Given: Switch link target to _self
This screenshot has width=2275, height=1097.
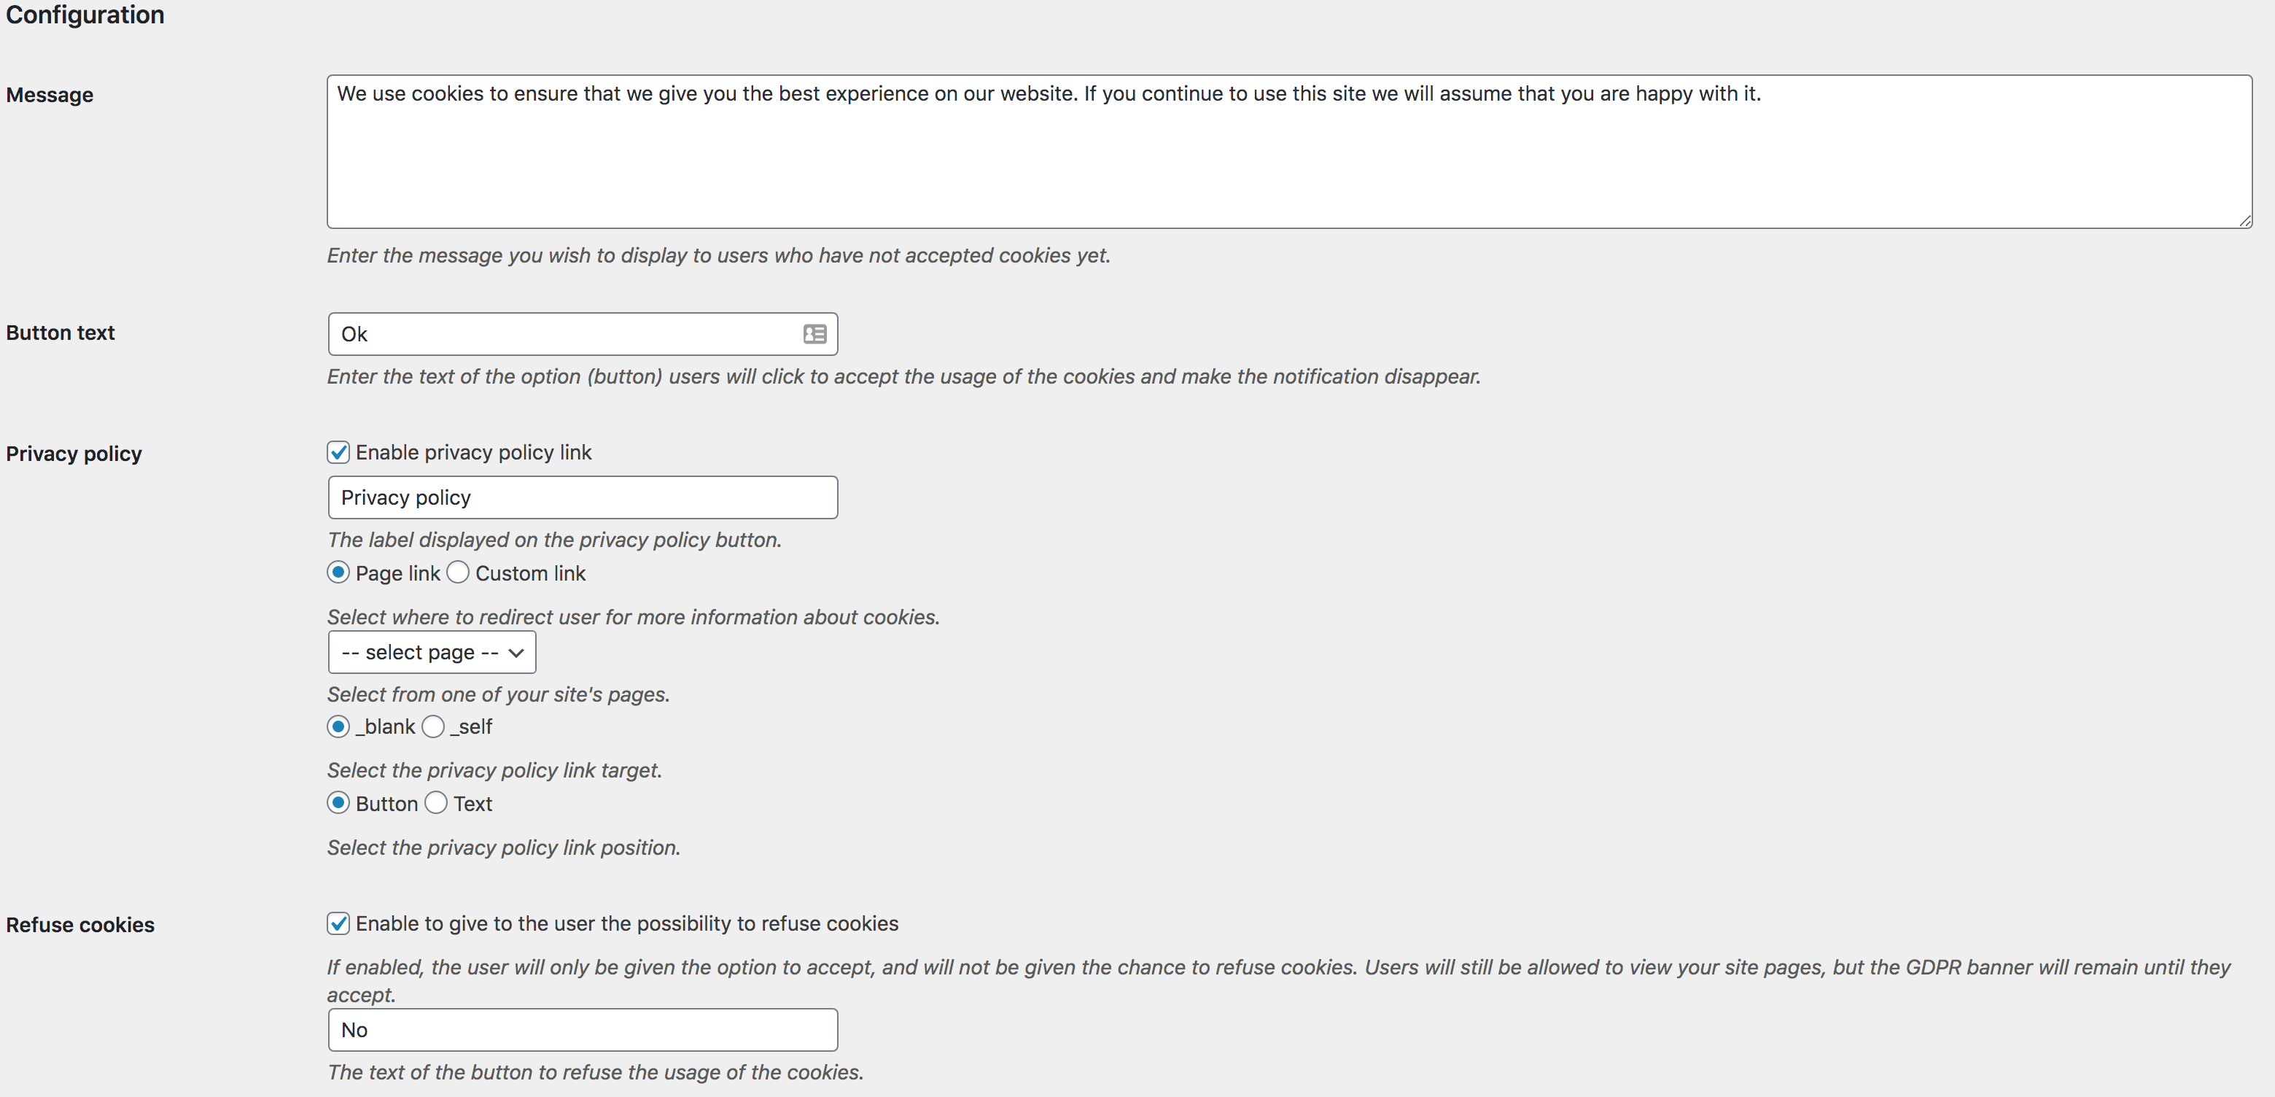Looking at the screenshot, I should [x=432, y=726].
